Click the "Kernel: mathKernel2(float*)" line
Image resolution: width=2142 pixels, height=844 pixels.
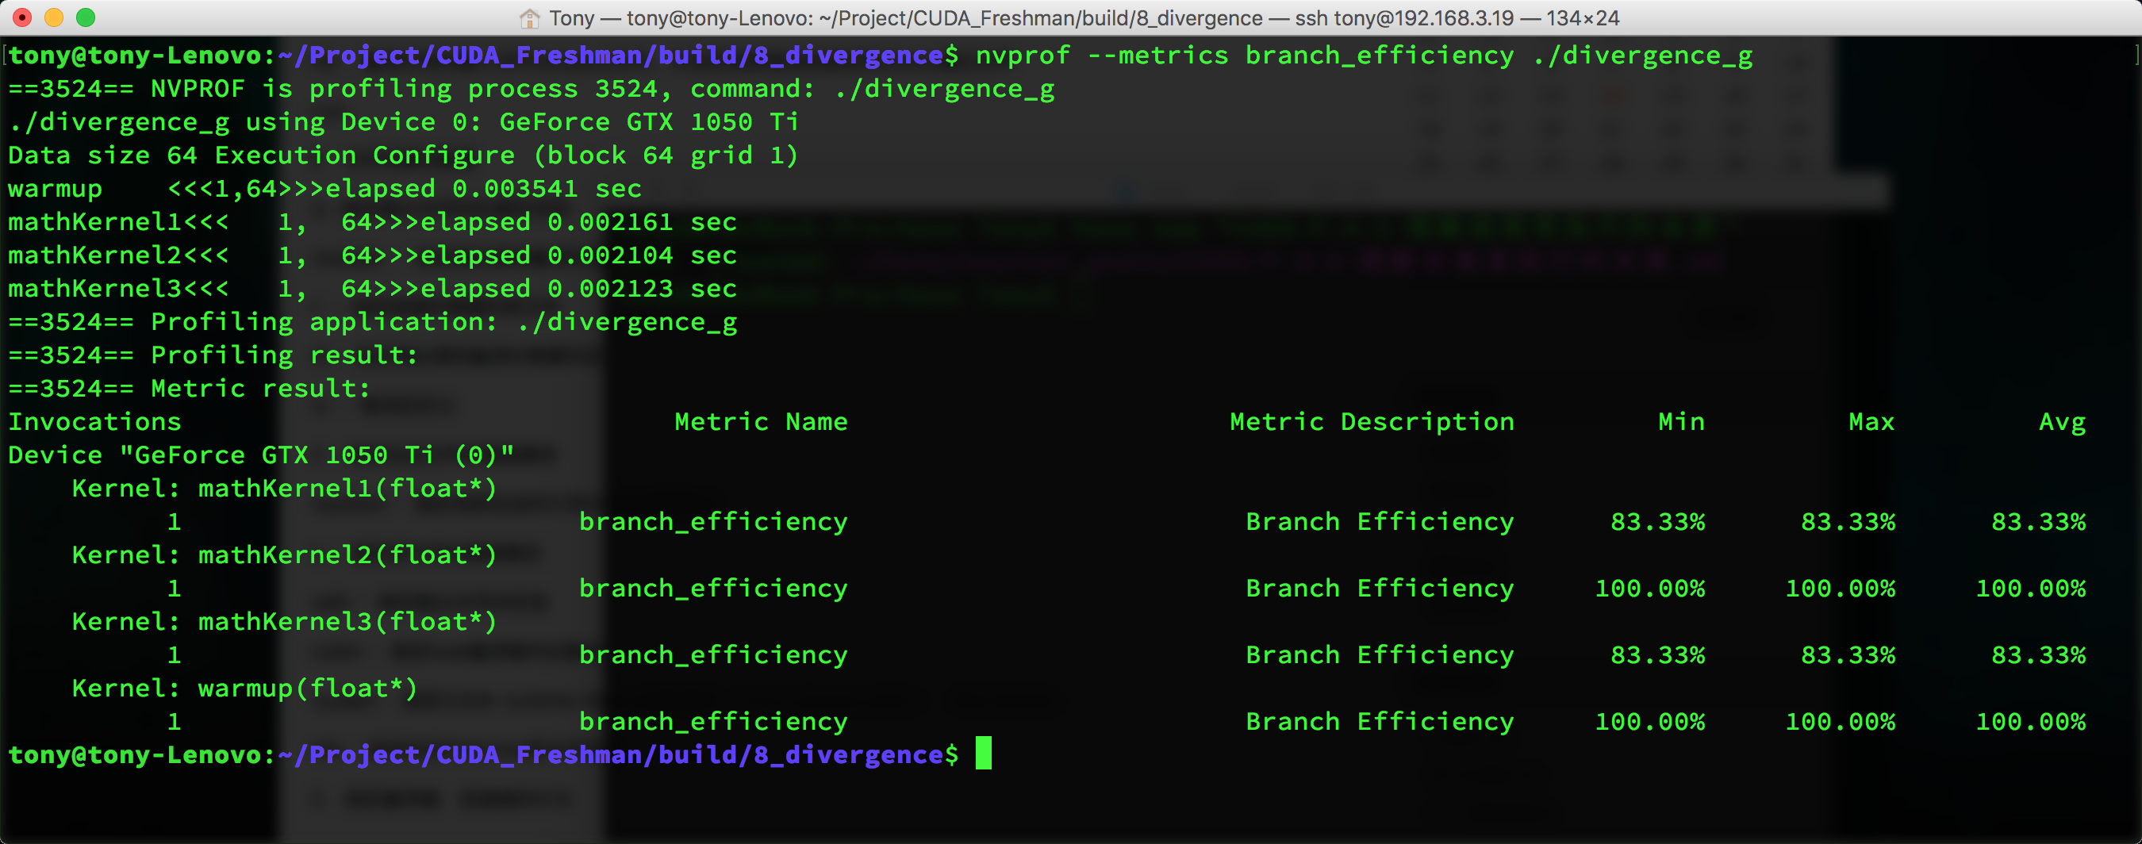[x=283, y=554]
